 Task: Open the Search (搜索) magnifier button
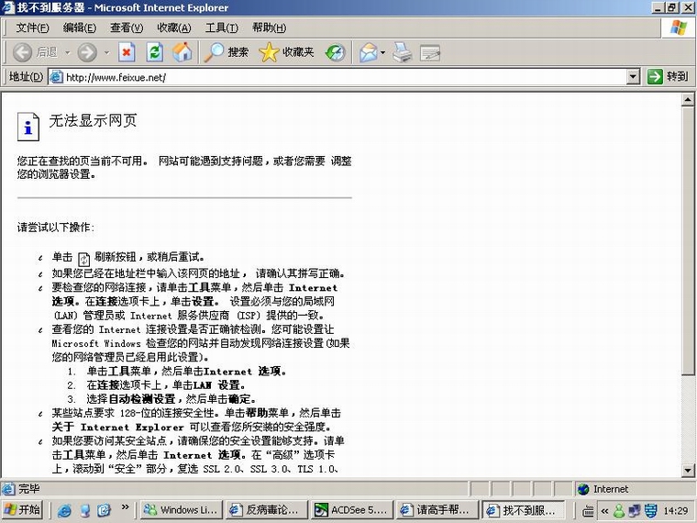tap(227, 52)
